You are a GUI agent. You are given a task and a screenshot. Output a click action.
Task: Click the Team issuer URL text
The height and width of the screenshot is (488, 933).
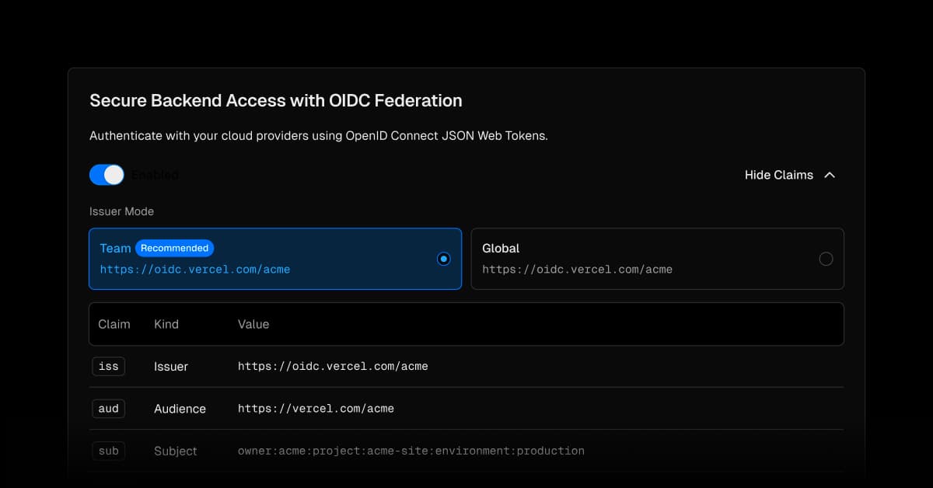194,270
